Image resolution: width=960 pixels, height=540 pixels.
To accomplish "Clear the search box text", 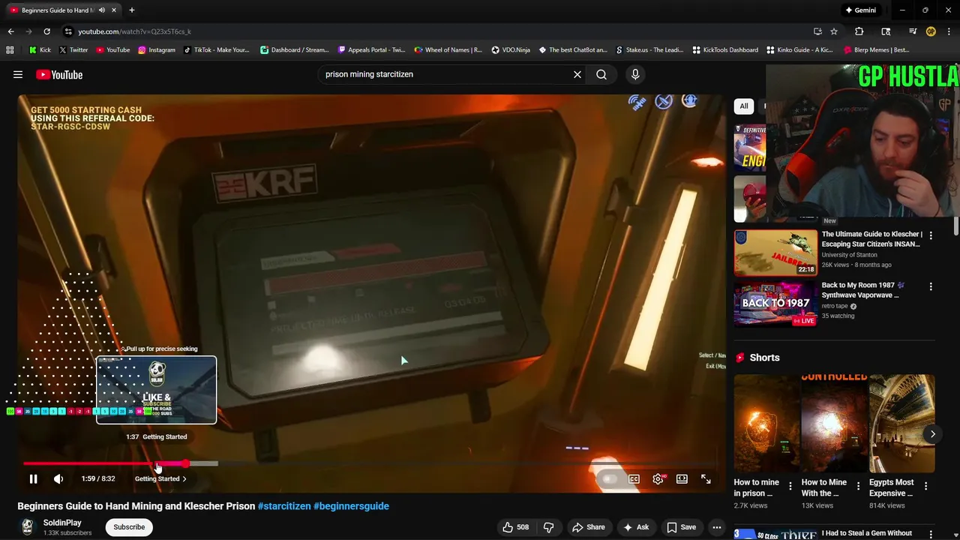I will 577,74.
